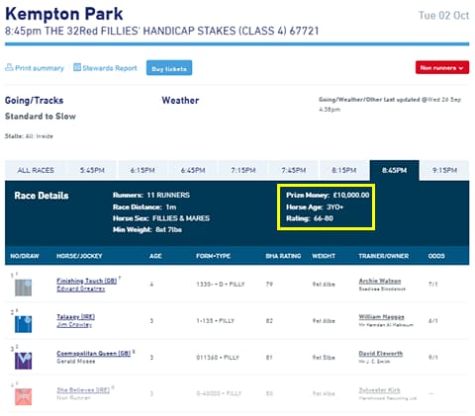Viewport: 475px width, 416px height.
Task: Click the Kempton Park page title
Action: (x=64, y=14)
